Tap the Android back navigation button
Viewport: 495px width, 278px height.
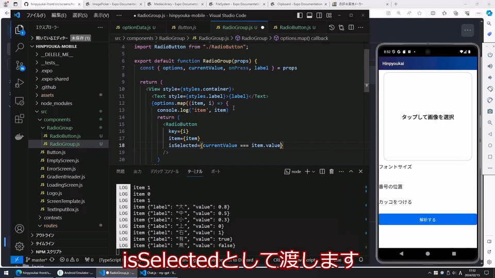(401, 253)
